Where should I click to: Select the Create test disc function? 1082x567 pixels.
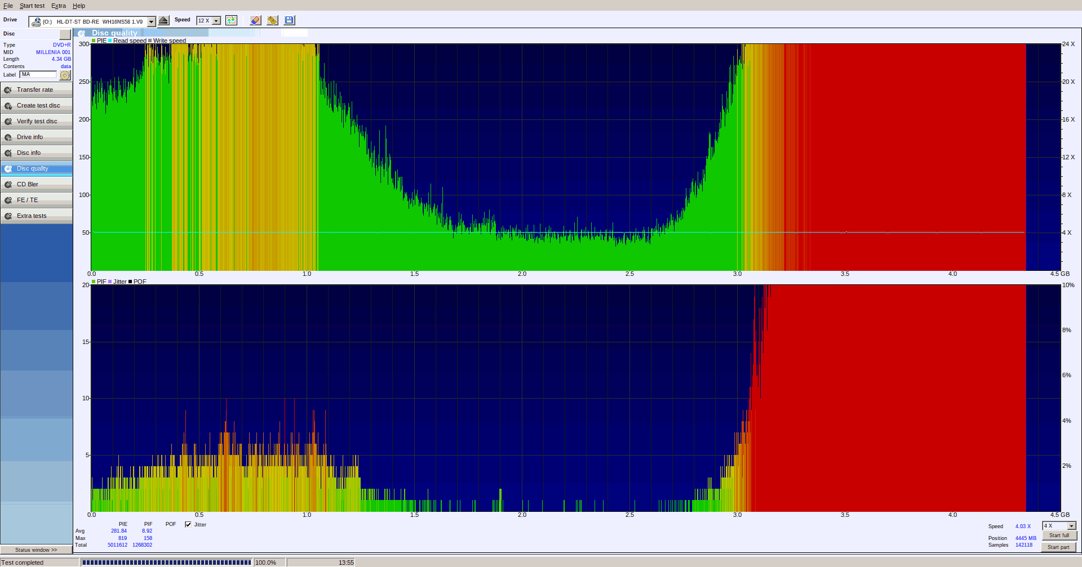click(36, 105)
